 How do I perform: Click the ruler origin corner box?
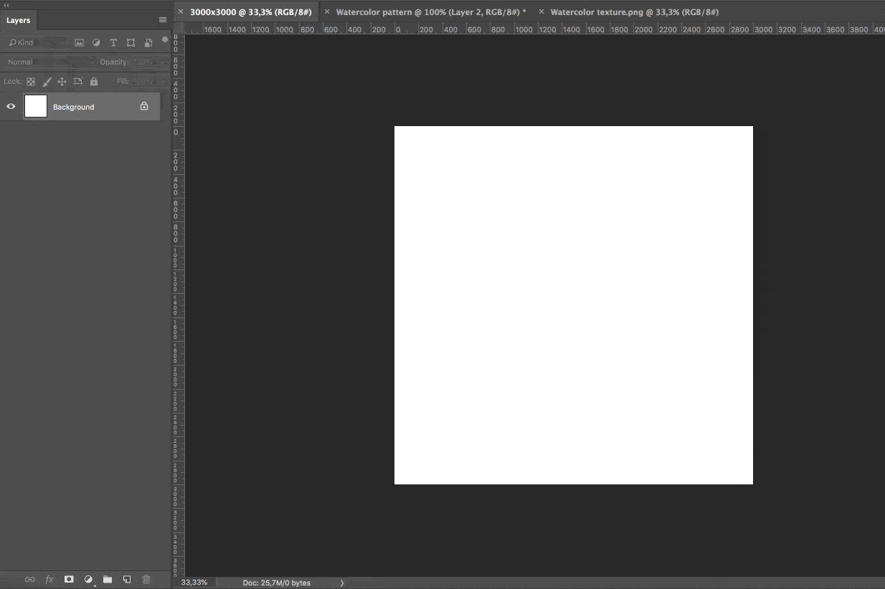179,29
